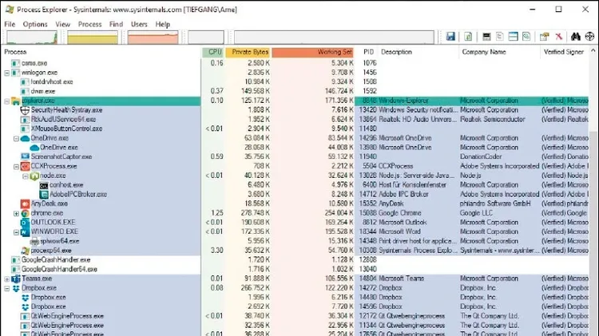Image resolution: width=599 pixels, height=336 pixels.
Task: Sort by the Private Bytes column header
Action: [x=248, y=52]
